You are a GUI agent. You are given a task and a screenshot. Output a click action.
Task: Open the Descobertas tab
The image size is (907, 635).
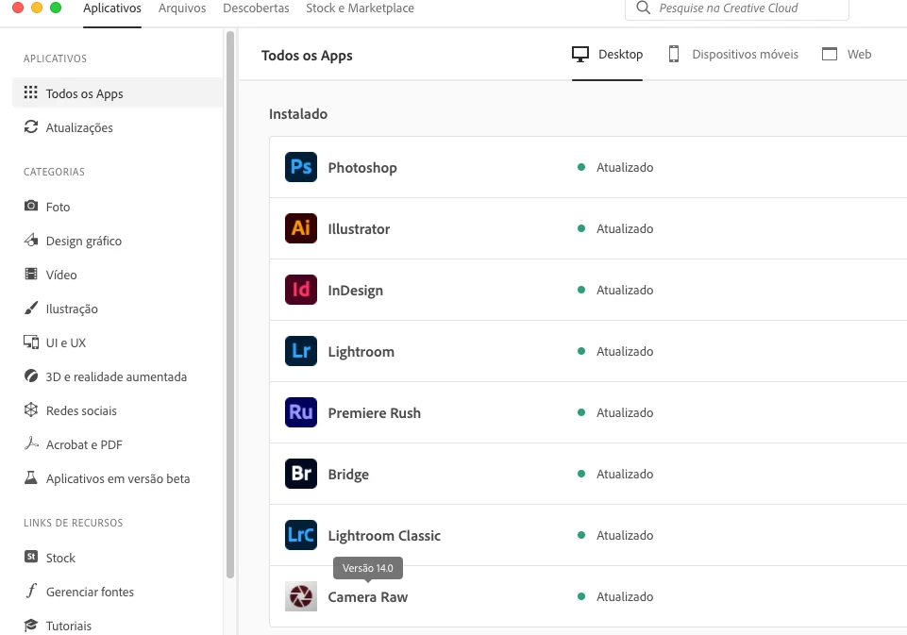[x=256, y=8]
